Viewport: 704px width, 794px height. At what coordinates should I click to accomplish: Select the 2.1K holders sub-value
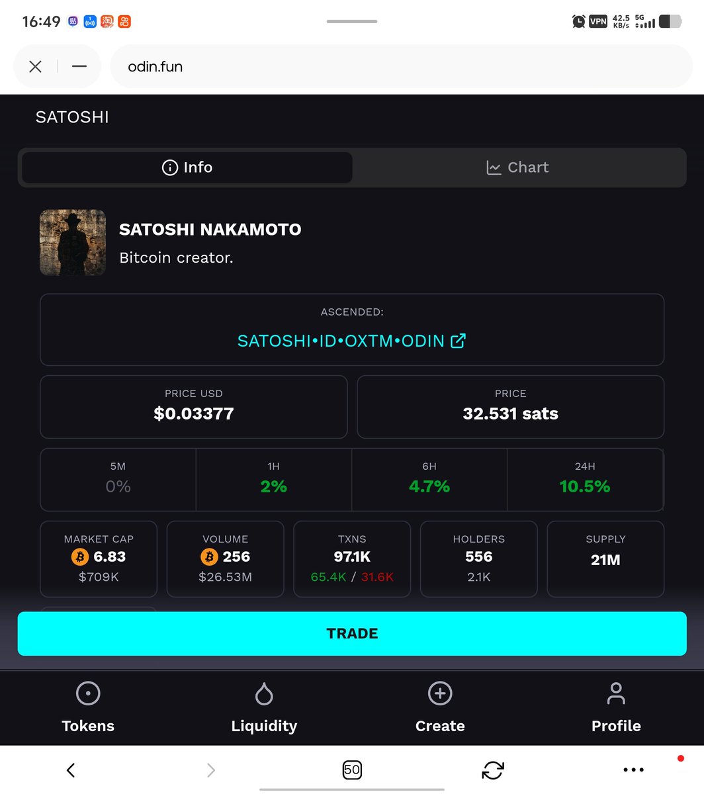(x=479, y=577)
